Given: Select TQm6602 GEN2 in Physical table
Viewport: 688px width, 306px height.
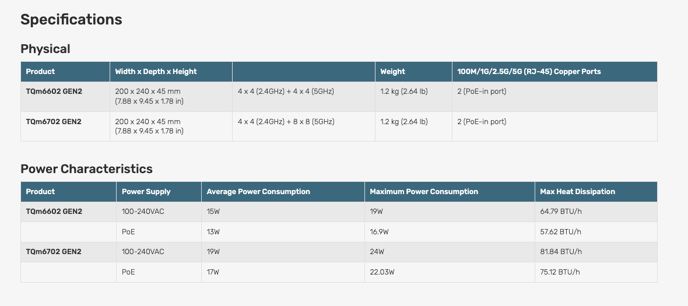Looking at the screenshot, I should point(54,92).
